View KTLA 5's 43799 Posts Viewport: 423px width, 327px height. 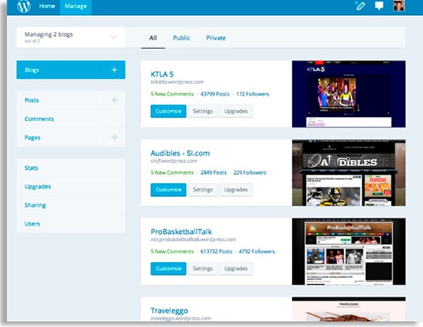[x=215, y=94]
